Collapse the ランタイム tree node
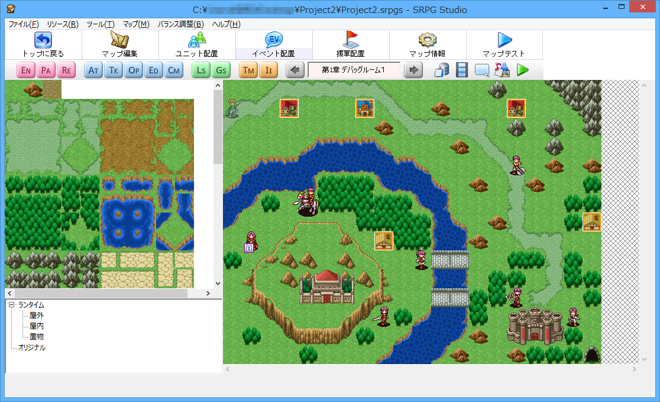Viewport: 660px width, 402px height. point(12,305)
